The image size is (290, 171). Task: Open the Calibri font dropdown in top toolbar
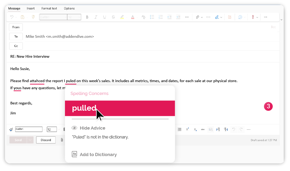[53, 17]
